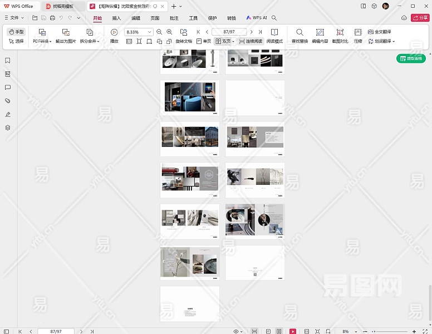Switch to the 插入 ribbon tab
Viewport: 432px width, 334px height.
click(x=116, y=18)
